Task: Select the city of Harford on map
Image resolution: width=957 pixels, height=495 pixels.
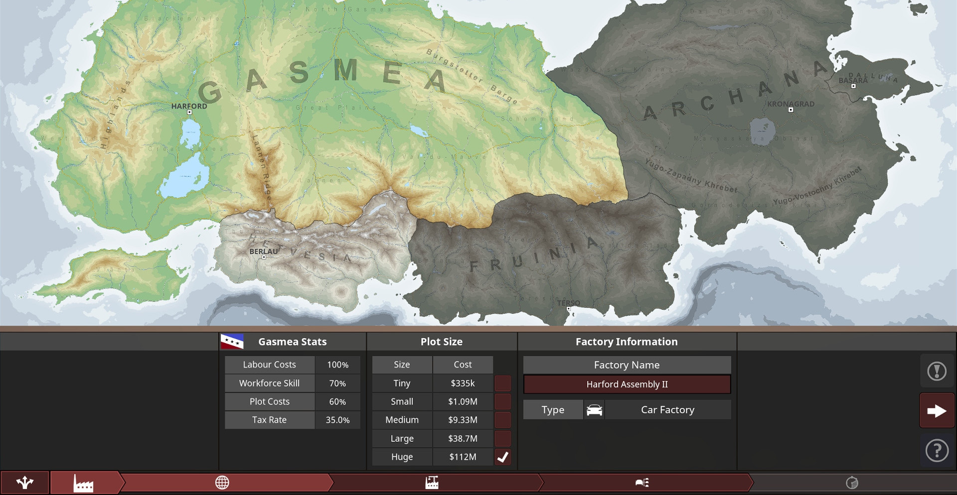Action: (189, 113)
